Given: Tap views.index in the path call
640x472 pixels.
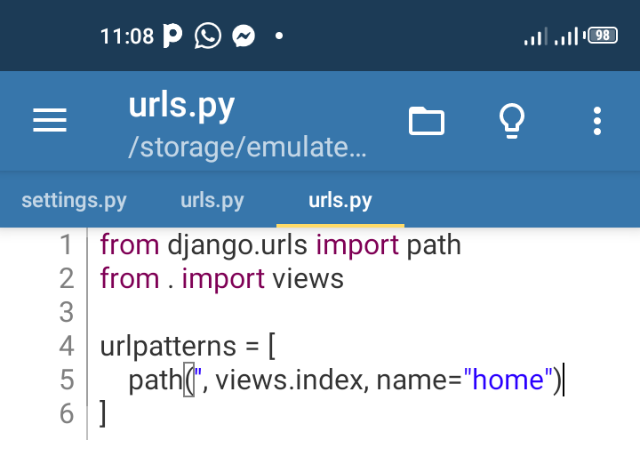Looking at the screenshot, I should tap(288, 380).
